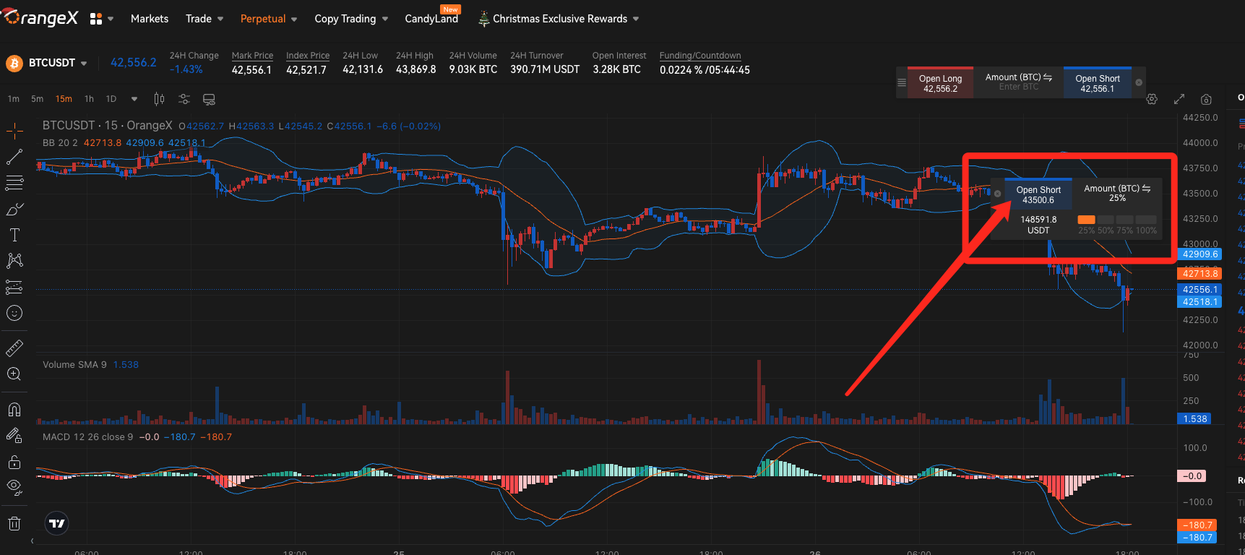The height and width of the screenshot is (555, 1245).
Task: Open the forecast and measurement tools
Action: [14, 287]
